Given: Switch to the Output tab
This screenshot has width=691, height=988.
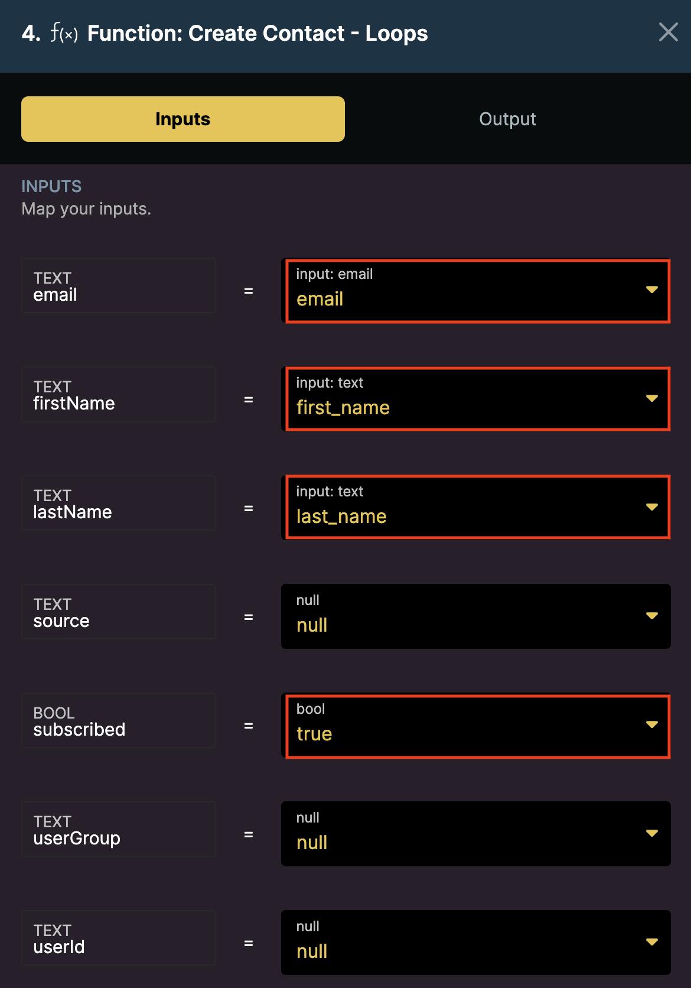Looking at the screenshot, I should [x=507, y=119].
